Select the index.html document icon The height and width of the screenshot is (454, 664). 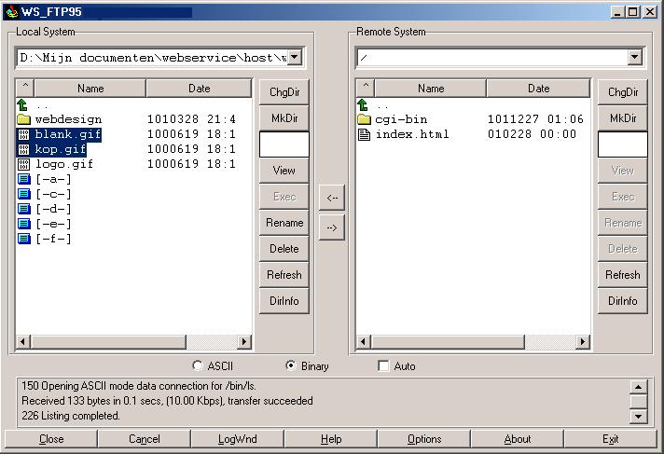pyautogui.click(x=364, y=134)
